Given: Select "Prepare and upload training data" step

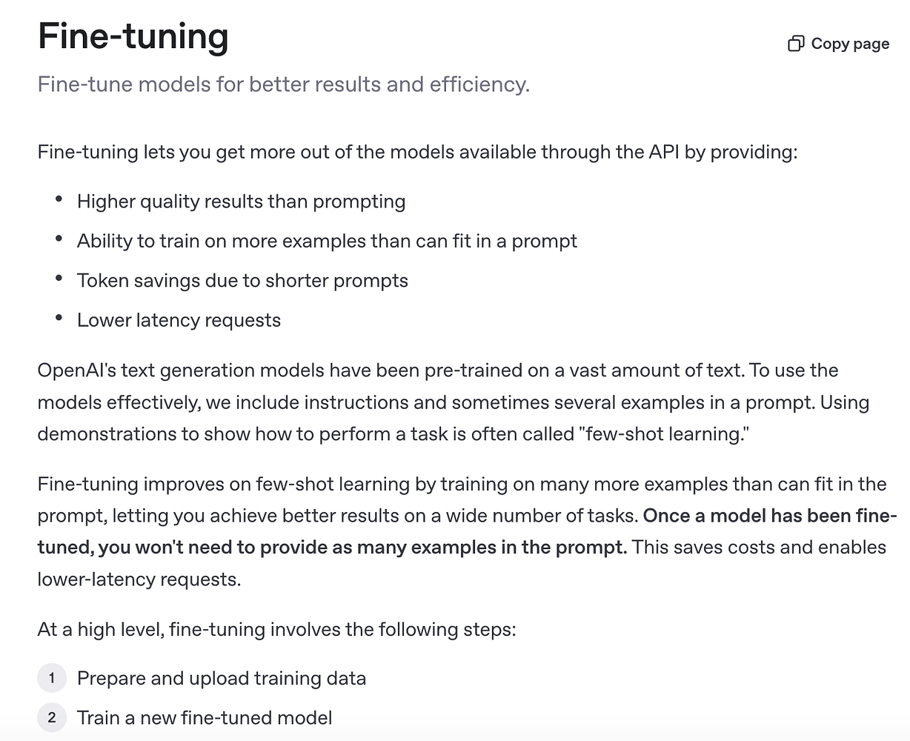Looking at the screenshot, I should 222,678.
